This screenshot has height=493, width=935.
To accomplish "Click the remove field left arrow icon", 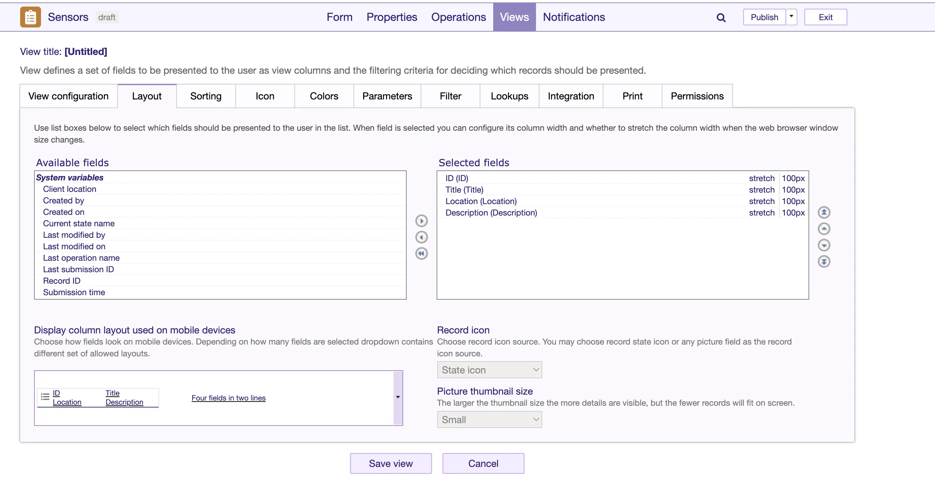I will click(x=421, y=237).
